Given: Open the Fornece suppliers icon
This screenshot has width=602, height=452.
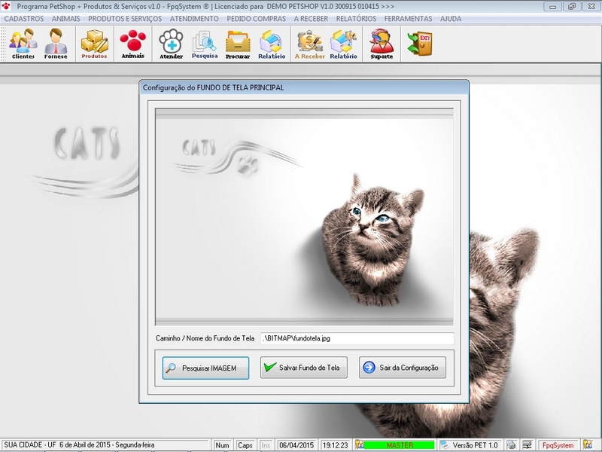Looking at the screenshot, I should [56, 44].
